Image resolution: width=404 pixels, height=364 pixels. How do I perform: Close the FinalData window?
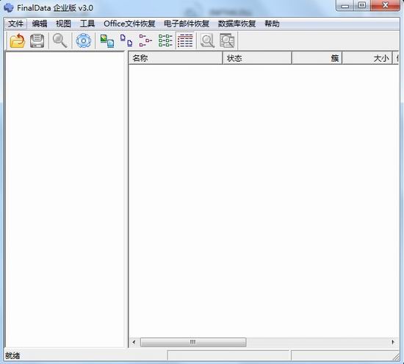tap(385, 5)
